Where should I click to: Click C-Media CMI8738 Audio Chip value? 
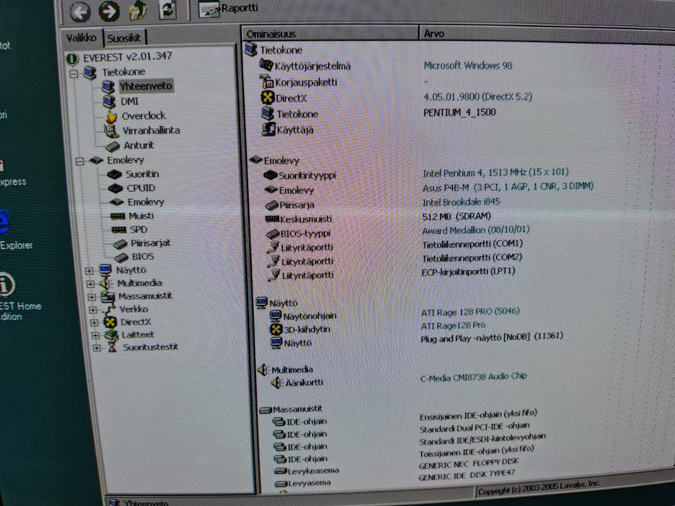(473, 377)
